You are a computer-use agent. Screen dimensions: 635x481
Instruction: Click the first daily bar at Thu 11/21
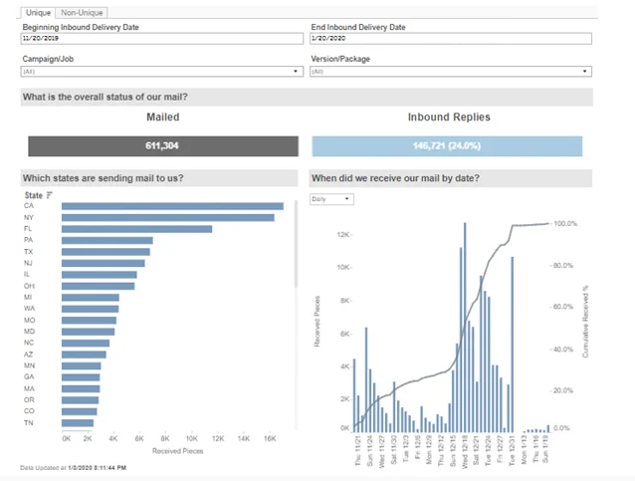pos(354,395)
